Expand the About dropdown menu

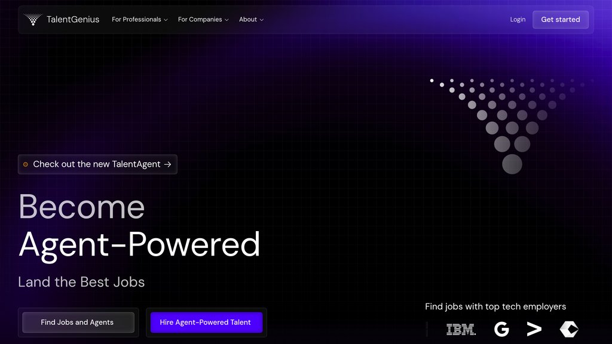click(251, 20)
